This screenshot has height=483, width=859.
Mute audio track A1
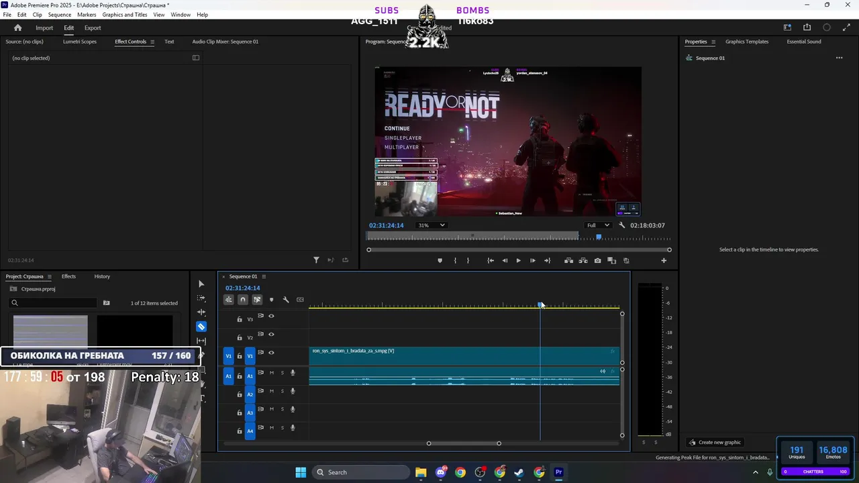272,372
